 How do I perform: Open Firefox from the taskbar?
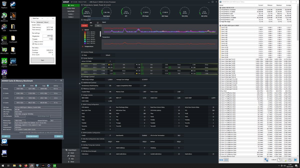26,166
